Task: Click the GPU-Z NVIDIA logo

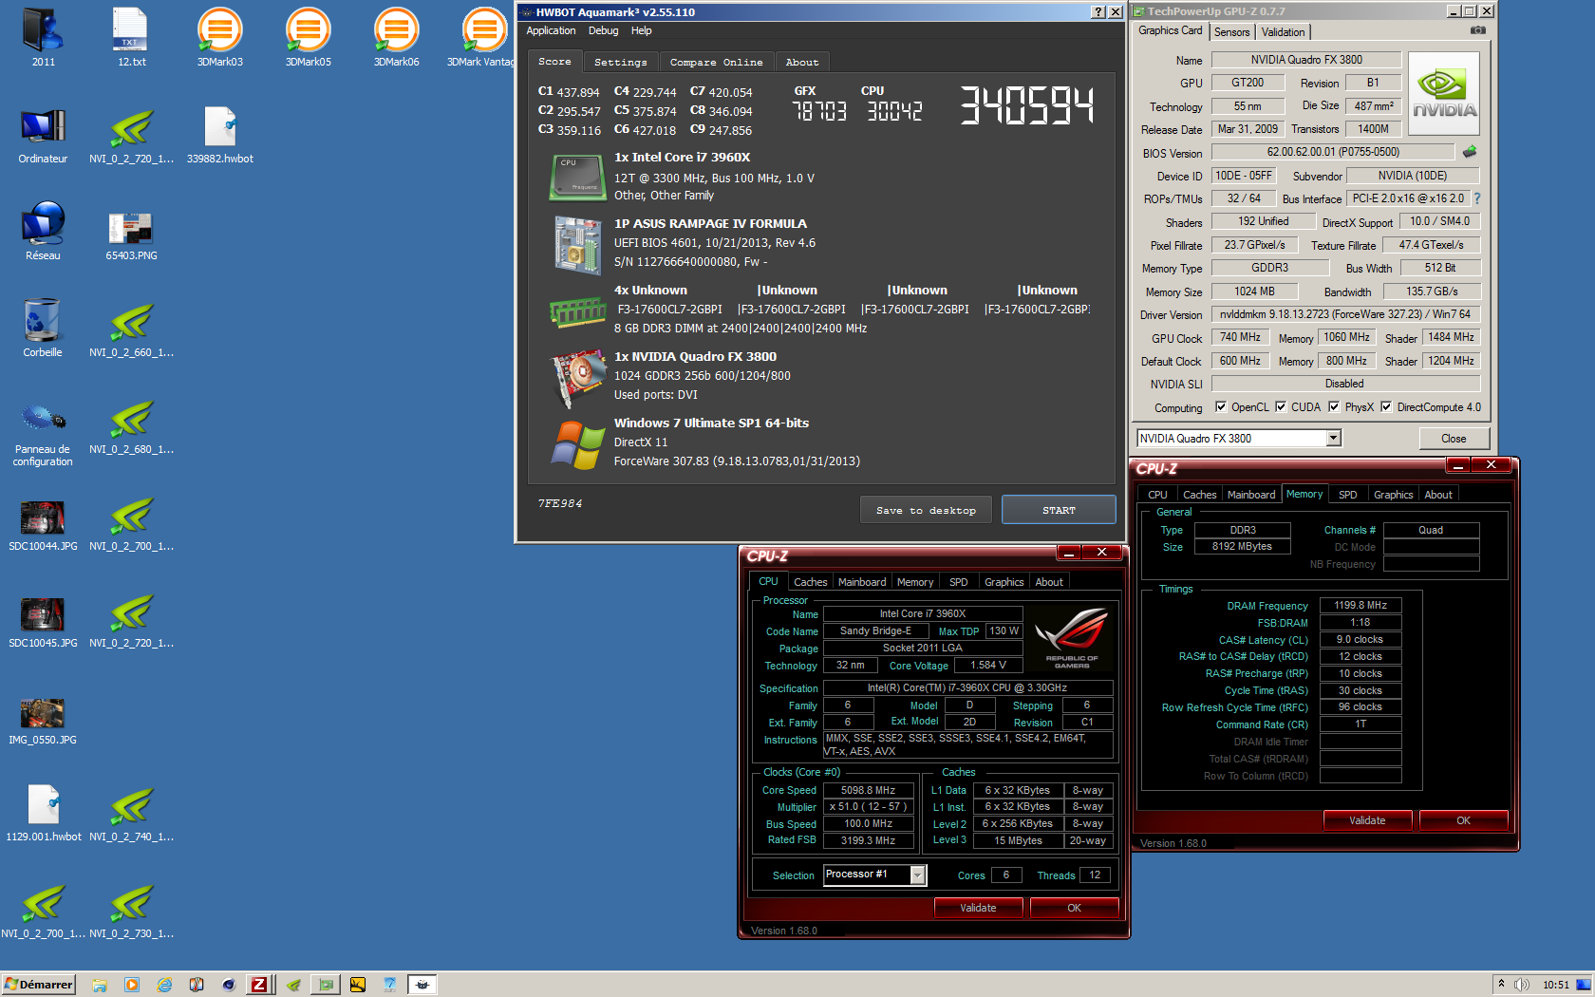Action: [x=1444, y=93]
